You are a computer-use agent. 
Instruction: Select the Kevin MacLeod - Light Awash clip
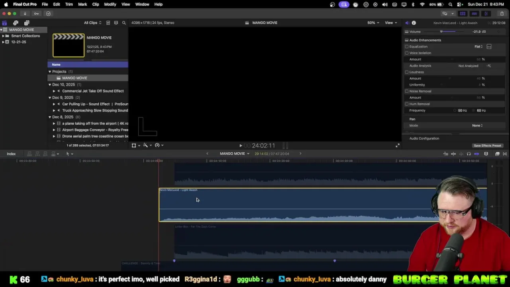323,205
